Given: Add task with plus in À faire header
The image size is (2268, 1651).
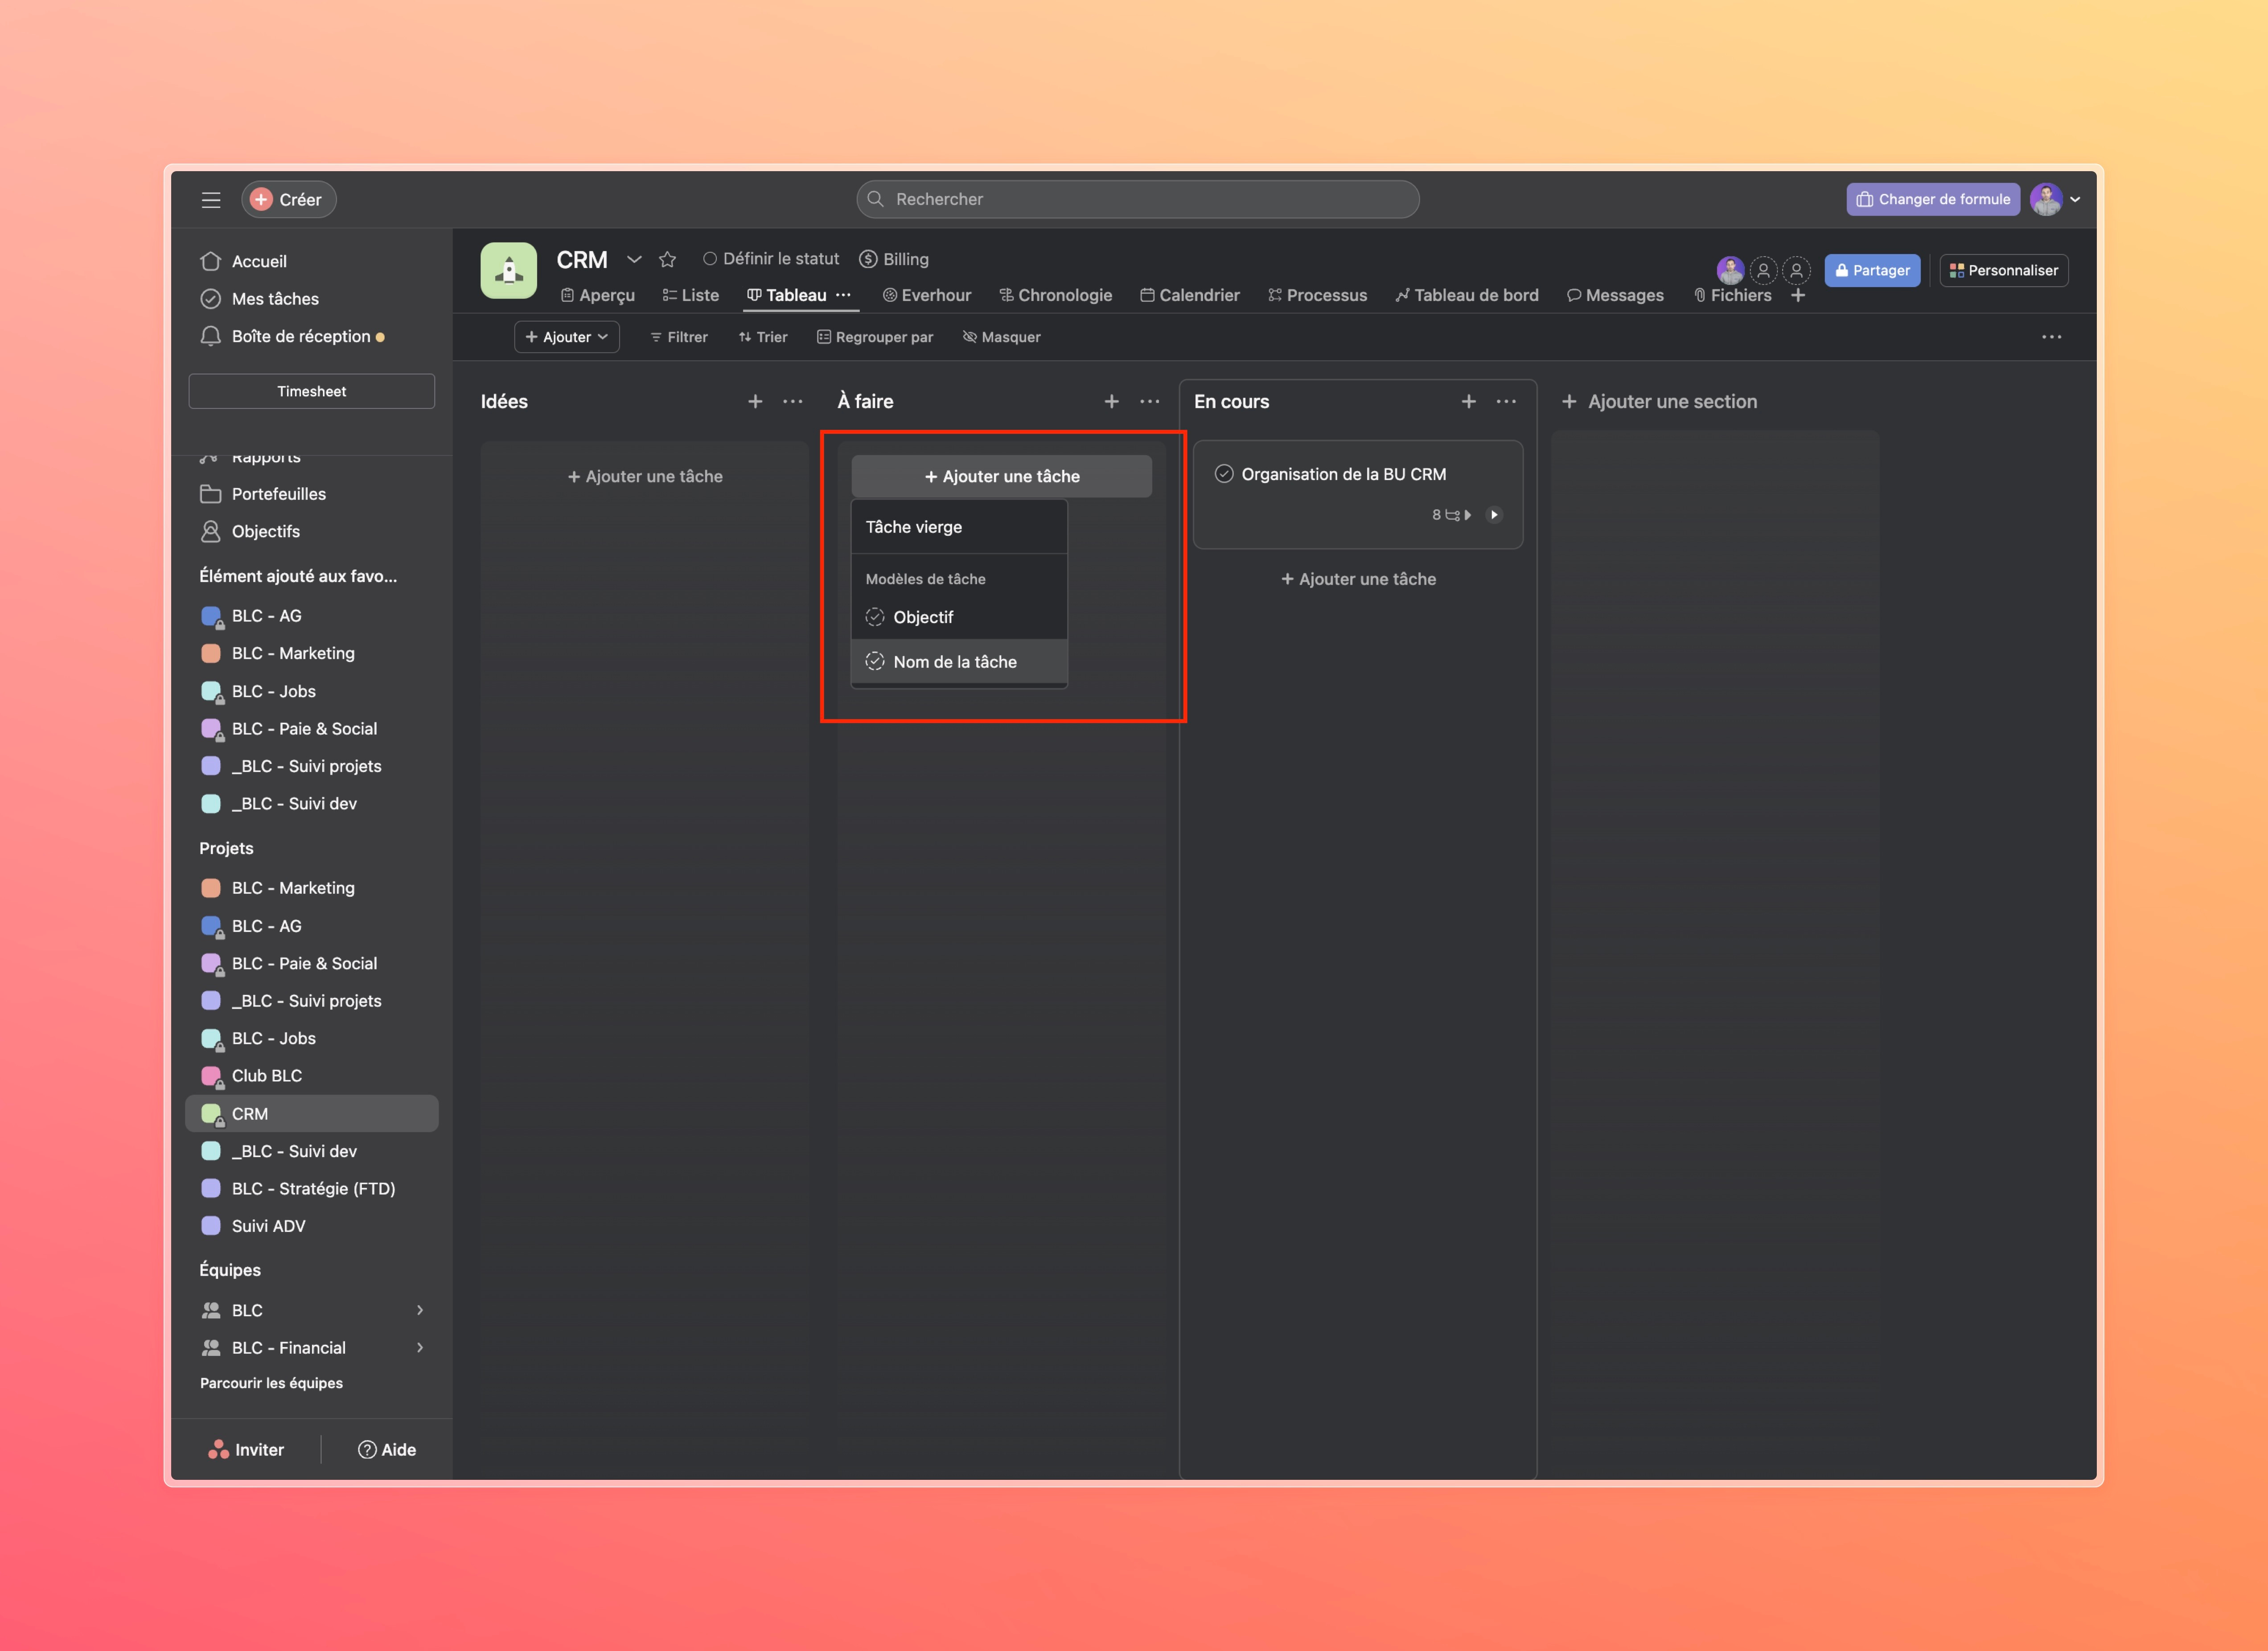Looking at the screenshot, I should (1111, 401).
